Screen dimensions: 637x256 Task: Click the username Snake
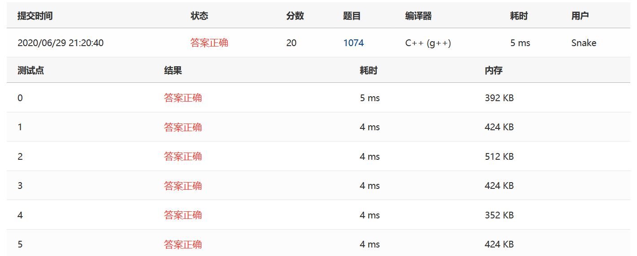point(584,43)
